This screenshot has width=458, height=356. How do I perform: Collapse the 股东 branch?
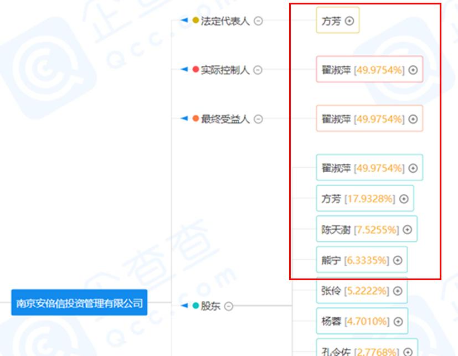click(x=228, y=306)
